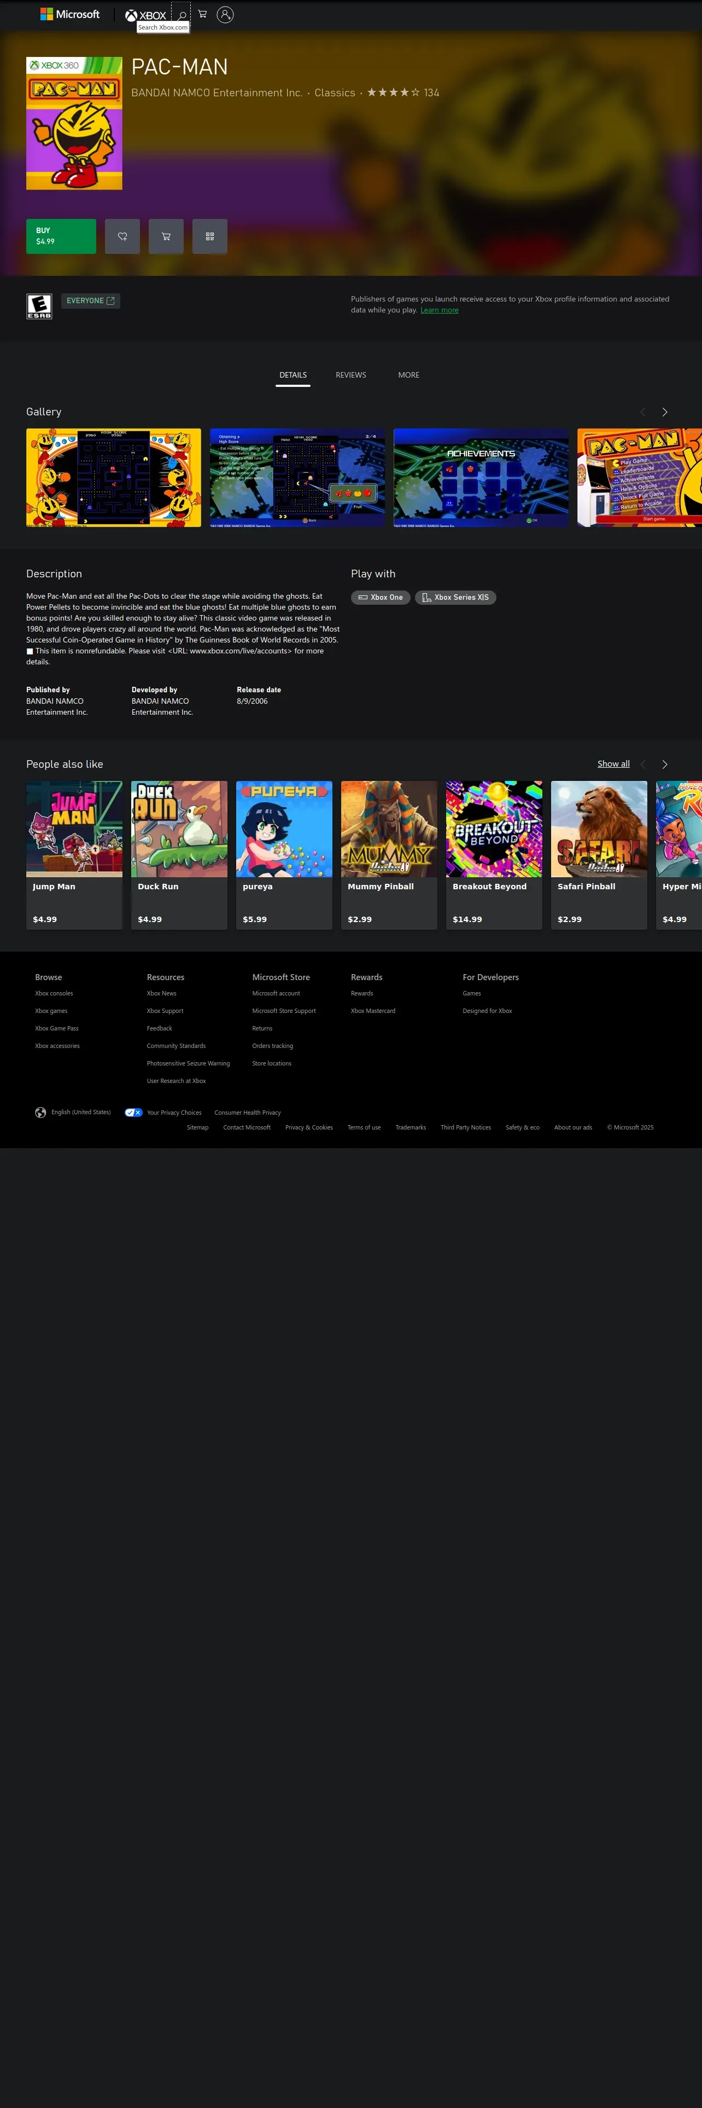702x2108 pixels.
Task: Switch to the MORE tab
Action: pyautogui.click(x=408, y=375)
